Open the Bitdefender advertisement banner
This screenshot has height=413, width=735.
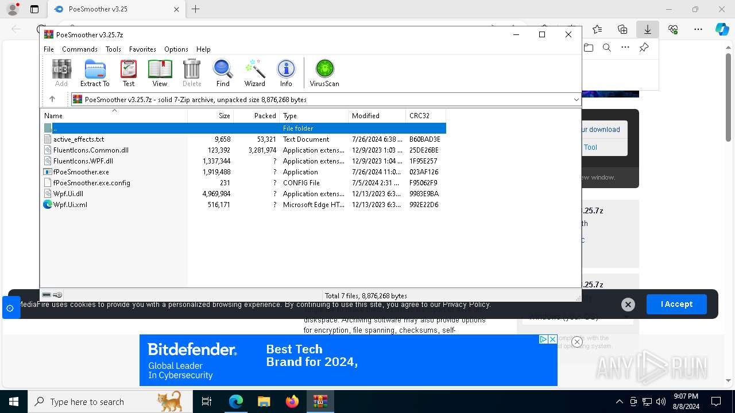(348, 360)
